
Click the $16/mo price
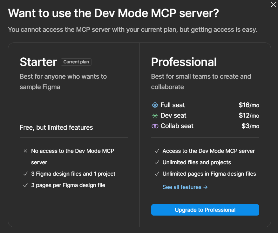249,105
